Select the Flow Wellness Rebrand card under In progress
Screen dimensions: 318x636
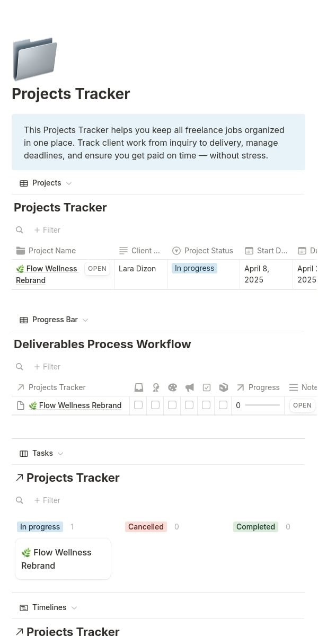(63, 559)
